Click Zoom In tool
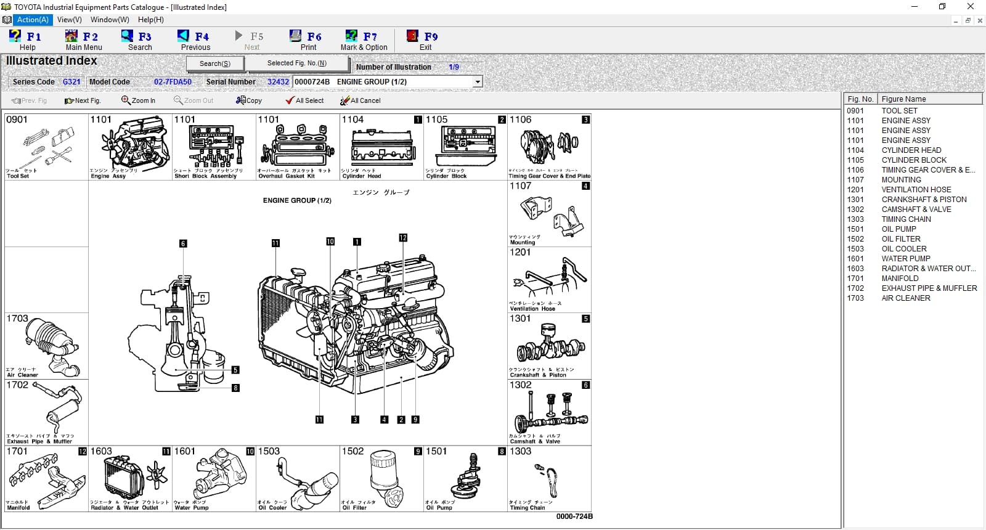The image size is (986, 530). (x=138, y=100)
